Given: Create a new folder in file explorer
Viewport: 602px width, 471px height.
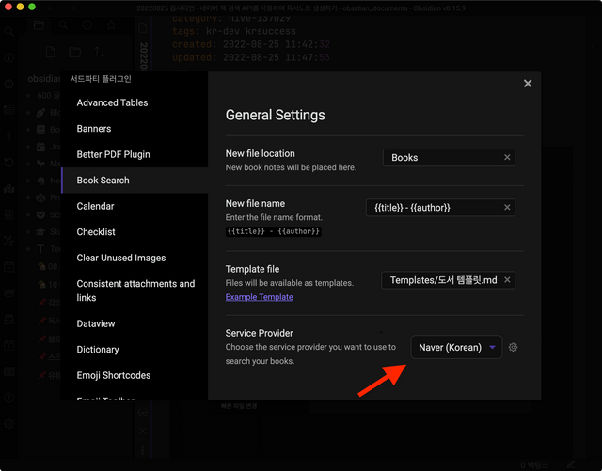Looking at the screenshot, I should (75, 52).
